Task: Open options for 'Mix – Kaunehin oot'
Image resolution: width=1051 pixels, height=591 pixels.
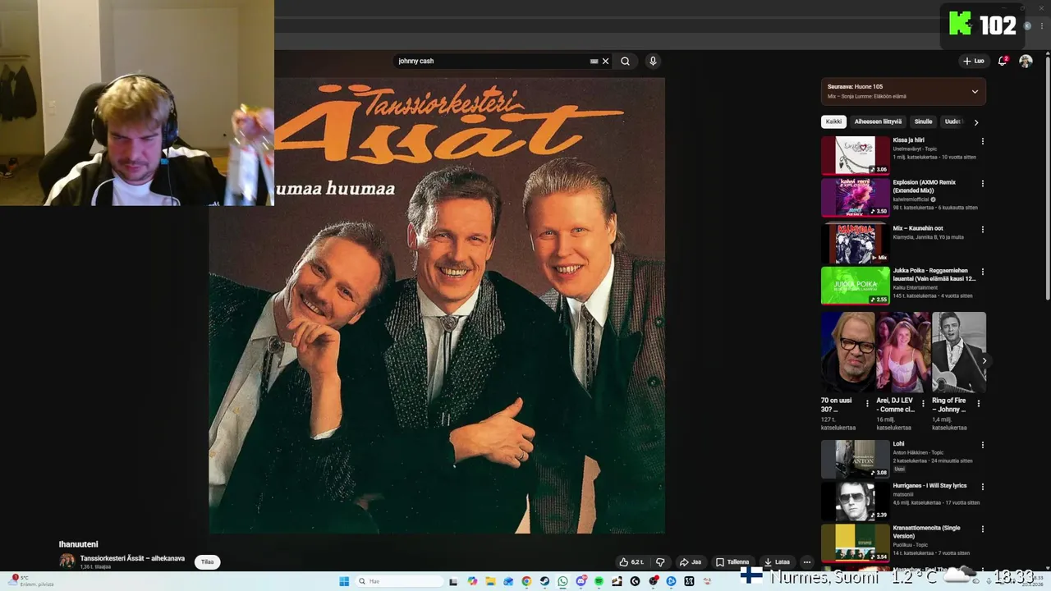Action: pos(982,229)
